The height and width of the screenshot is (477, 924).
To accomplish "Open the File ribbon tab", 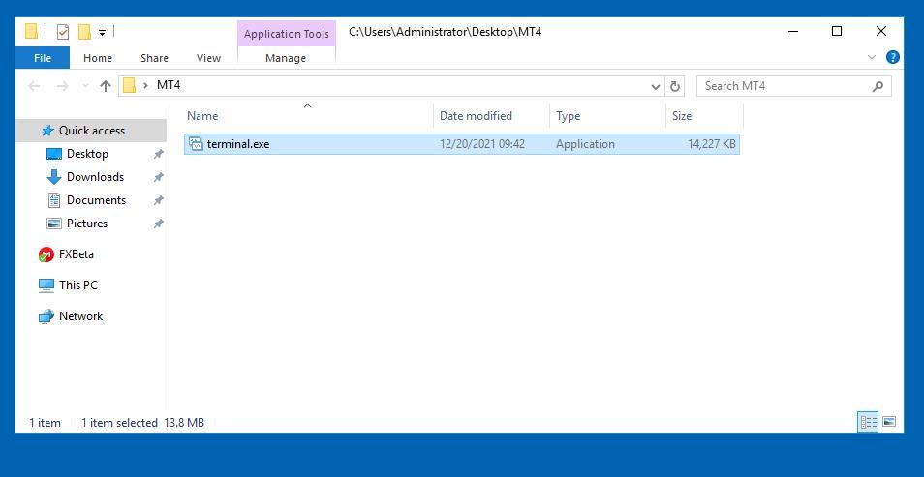I will pyautogui.click(x=43, y=58).
